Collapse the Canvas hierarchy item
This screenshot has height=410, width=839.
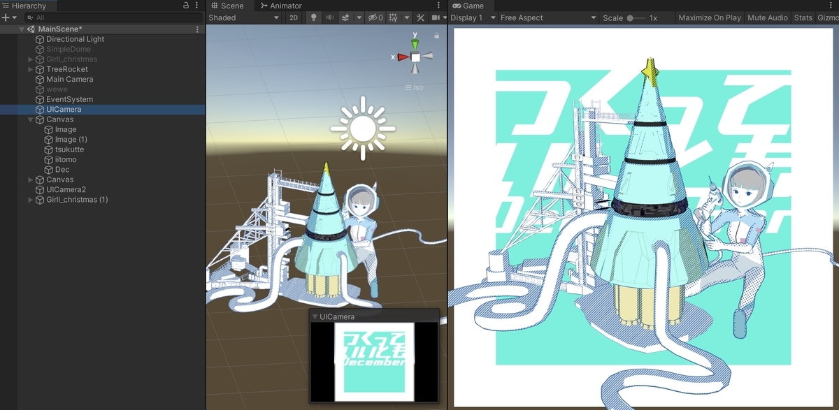point(29,119)
